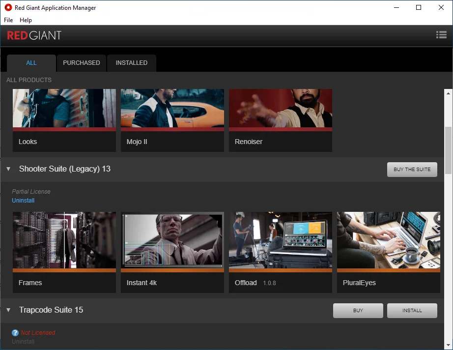Screen dimensions: 453x350
Task: Select the Looks product thumbnail
Action: pos(64,108)
